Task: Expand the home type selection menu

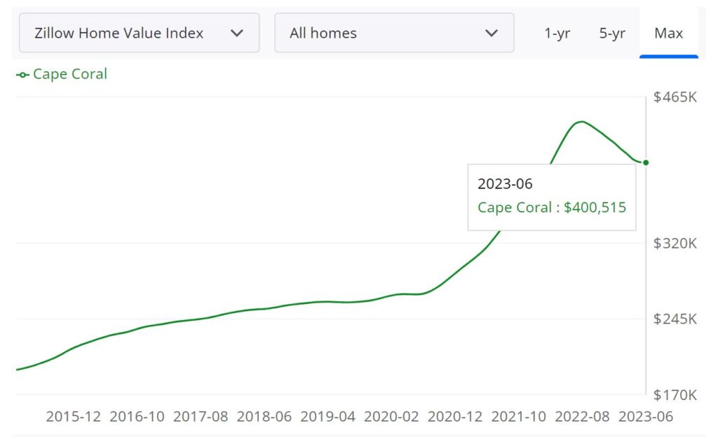Action: [395, 32]
